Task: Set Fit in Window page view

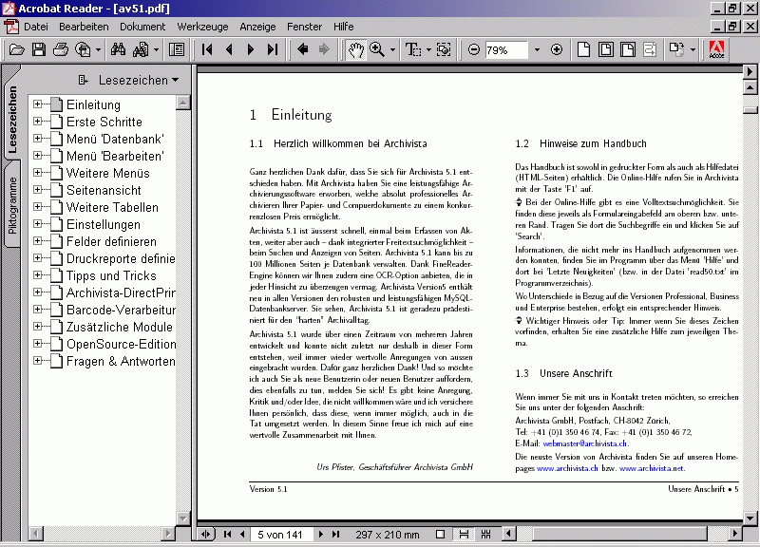Action: (x=605, y=49)
